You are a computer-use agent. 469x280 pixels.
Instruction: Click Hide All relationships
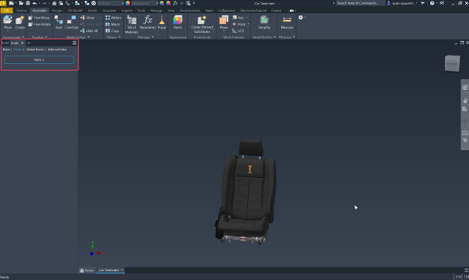point(89,31)
